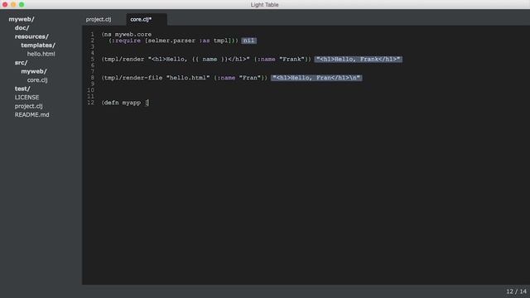Click the "<h1>Hello, Fran</h1>\n" inline result
The image size is (530, 298).
(x=316, y=78)
